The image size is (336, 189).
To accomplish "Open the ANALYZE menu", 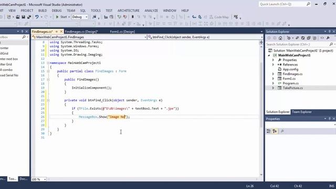I will [151, 10].
